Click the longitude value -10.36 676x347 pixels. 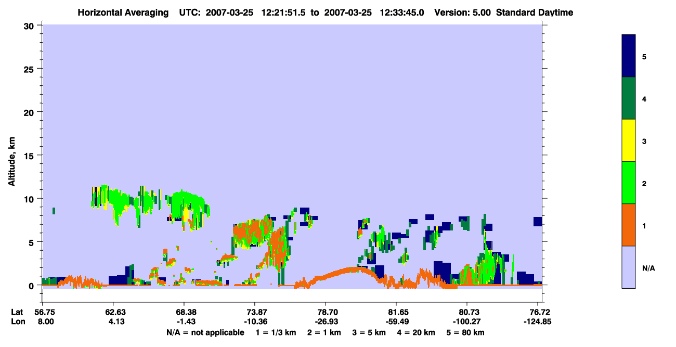click(255, 322)
